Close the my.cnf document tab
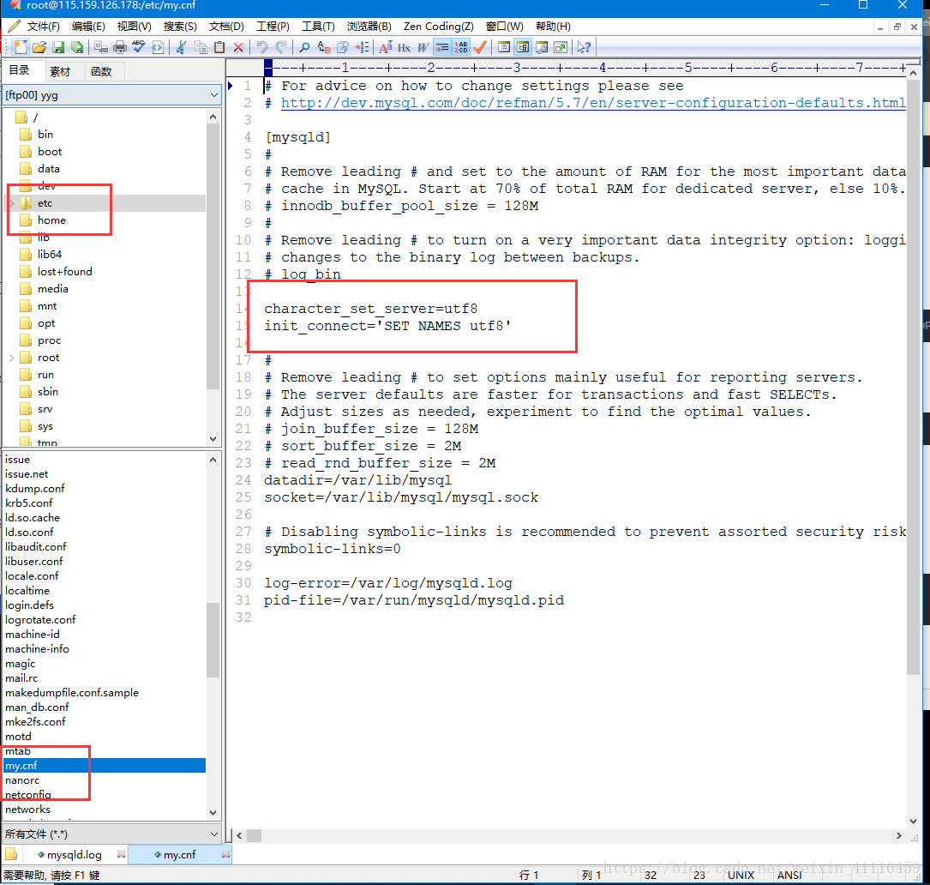930x885 pixels. coord(225,854)
